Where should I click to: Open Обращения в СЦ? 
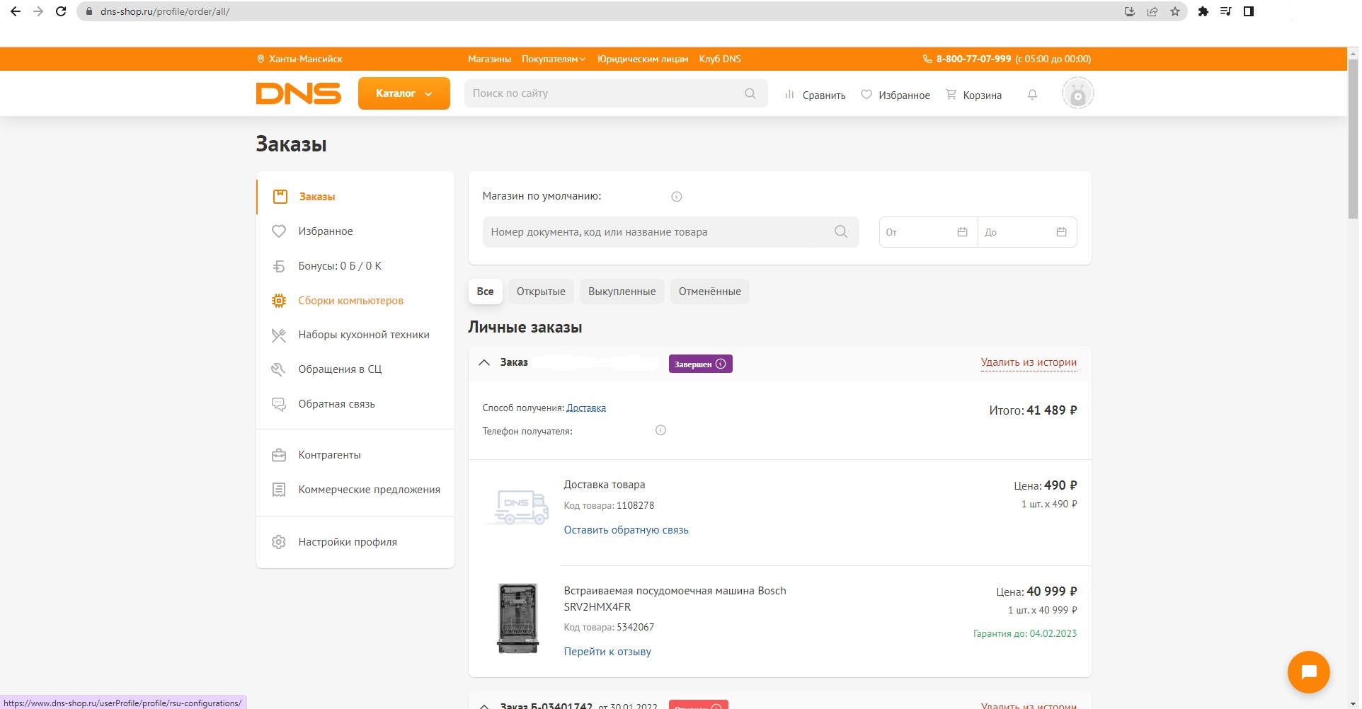coord(355,369)
